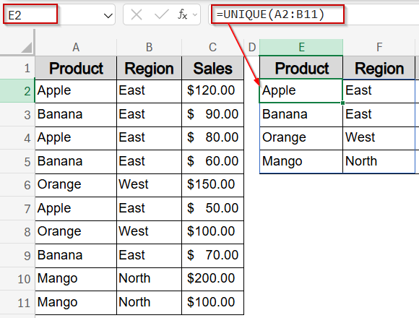Select cell F4 containing West

[379, 138]
